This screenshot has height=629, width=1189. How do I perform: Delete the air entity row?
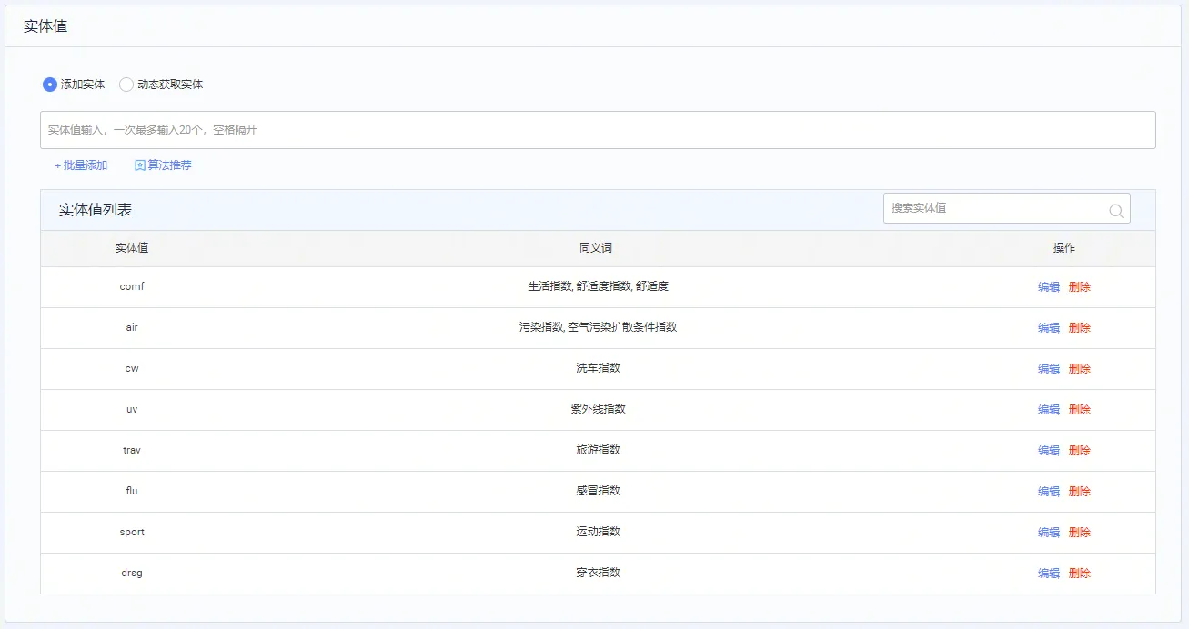1079,328
